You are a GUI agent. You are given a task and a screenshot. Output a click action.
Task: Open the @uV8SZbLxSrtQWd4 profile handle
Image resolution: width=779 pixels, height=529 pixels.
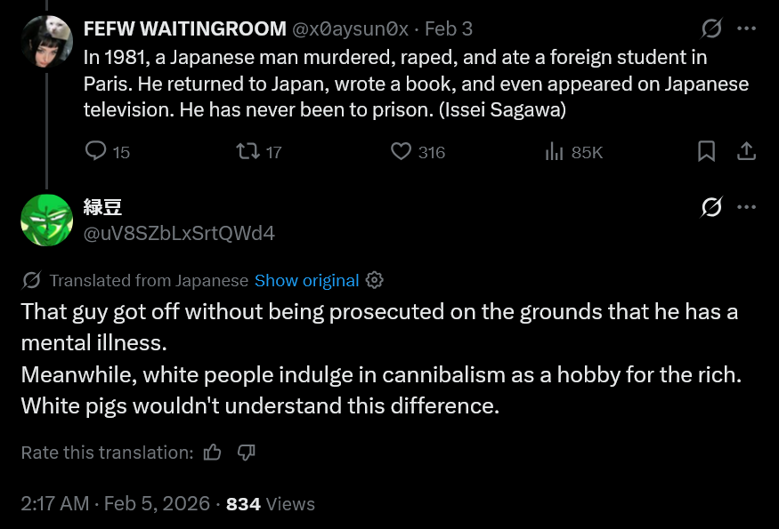[179, 233]
